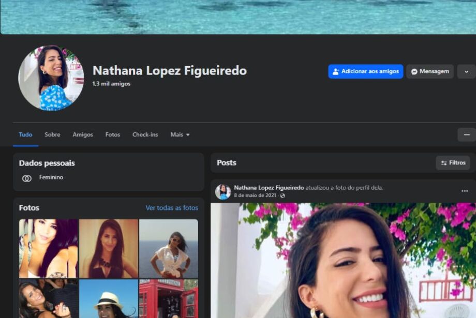Open the red telephone booth photo thumbnail
This screenshot has height=318, width=476.
169,298
